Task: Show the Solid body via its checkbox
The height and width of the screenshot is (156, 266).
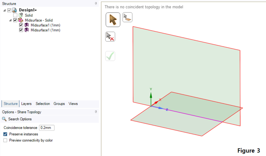Action: tap(15, 15)
